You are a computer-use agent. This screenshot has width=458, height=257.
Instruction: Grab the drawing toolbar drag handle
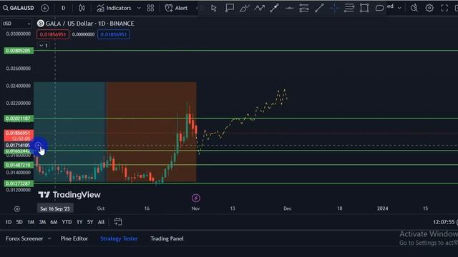[201, 8]
